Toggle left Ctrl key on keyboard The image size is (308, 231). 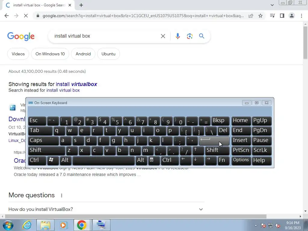[37, 161]
